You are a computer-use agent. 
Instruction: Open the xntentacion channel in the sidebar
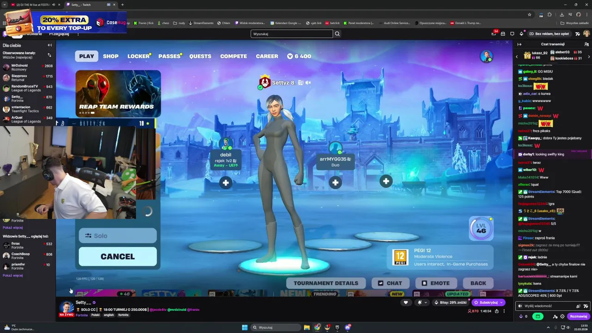(28, 109)
